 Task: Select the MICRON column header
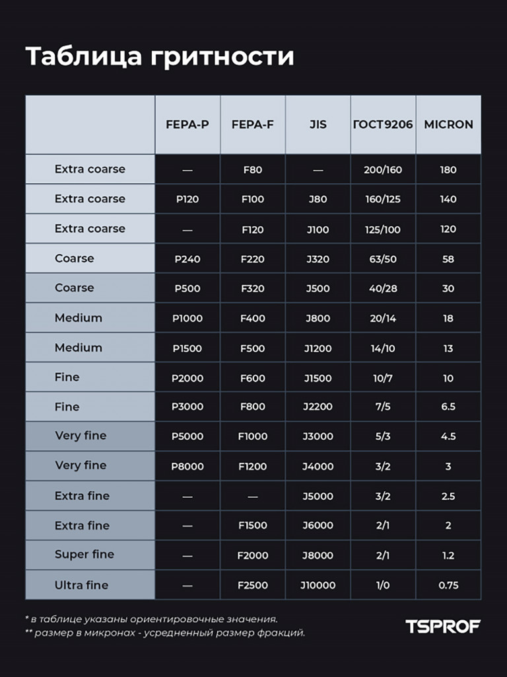(x=448, y=124)
